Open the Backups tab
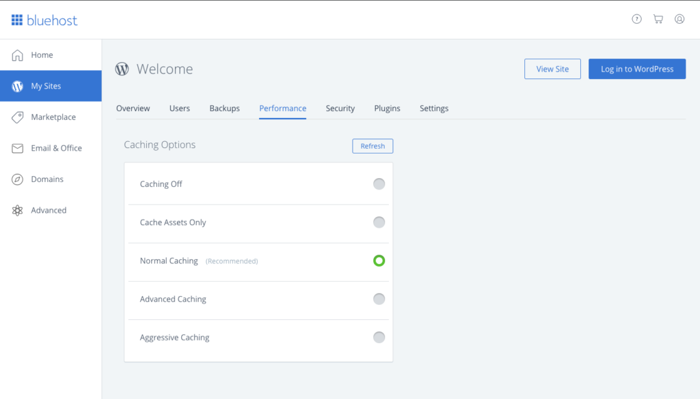 224,108
